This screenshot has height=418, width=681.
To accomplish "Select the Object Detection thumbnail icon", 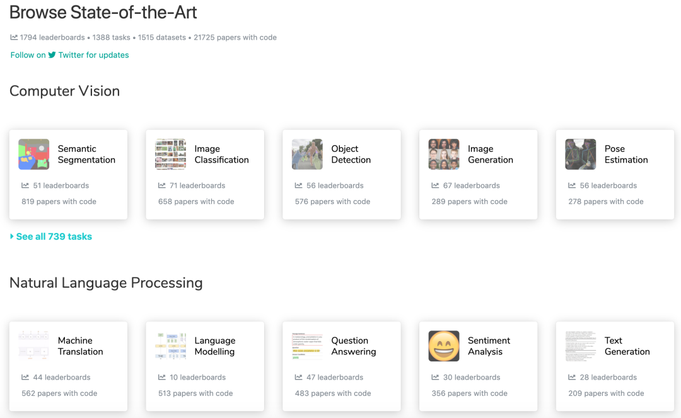I will (307, 154).
